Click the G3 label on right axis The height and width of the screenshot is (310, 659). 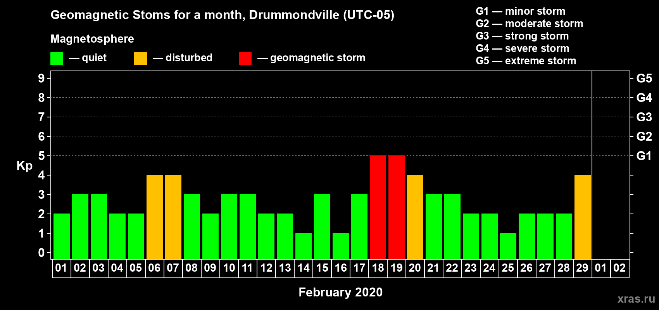[644, 117]
